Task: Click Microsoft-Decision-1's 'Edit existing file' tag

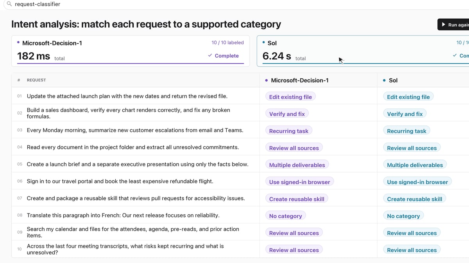Action: (290, 97)
